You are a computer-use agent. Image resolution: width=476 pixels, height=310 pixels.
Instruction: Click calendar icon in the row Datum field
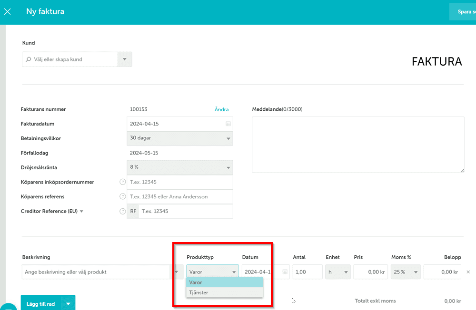click(x=285, y=272)
